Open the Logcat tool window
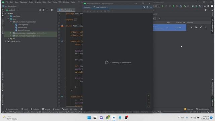 click(x=56, y=109)
